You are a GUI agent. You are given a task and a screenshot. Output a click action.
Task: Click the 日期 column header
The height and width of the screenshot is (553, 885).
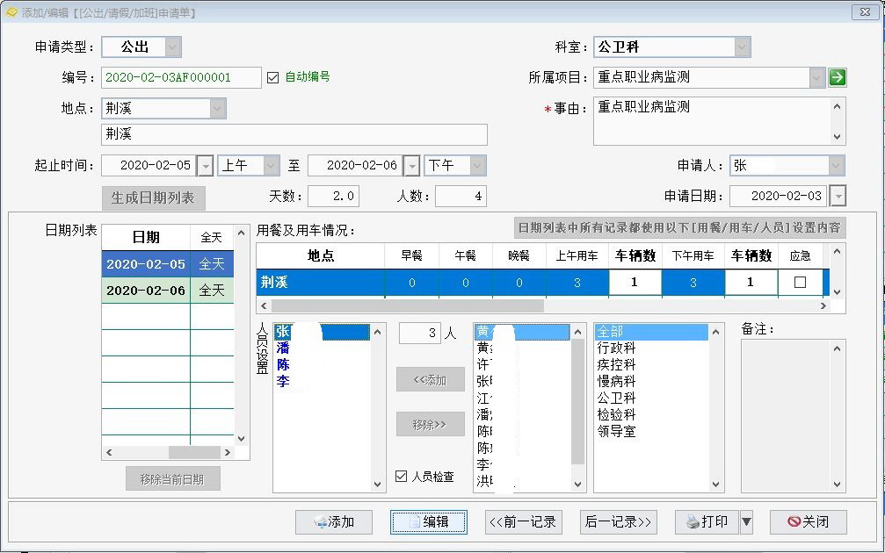pyautogui.click(x=146, y=237)
